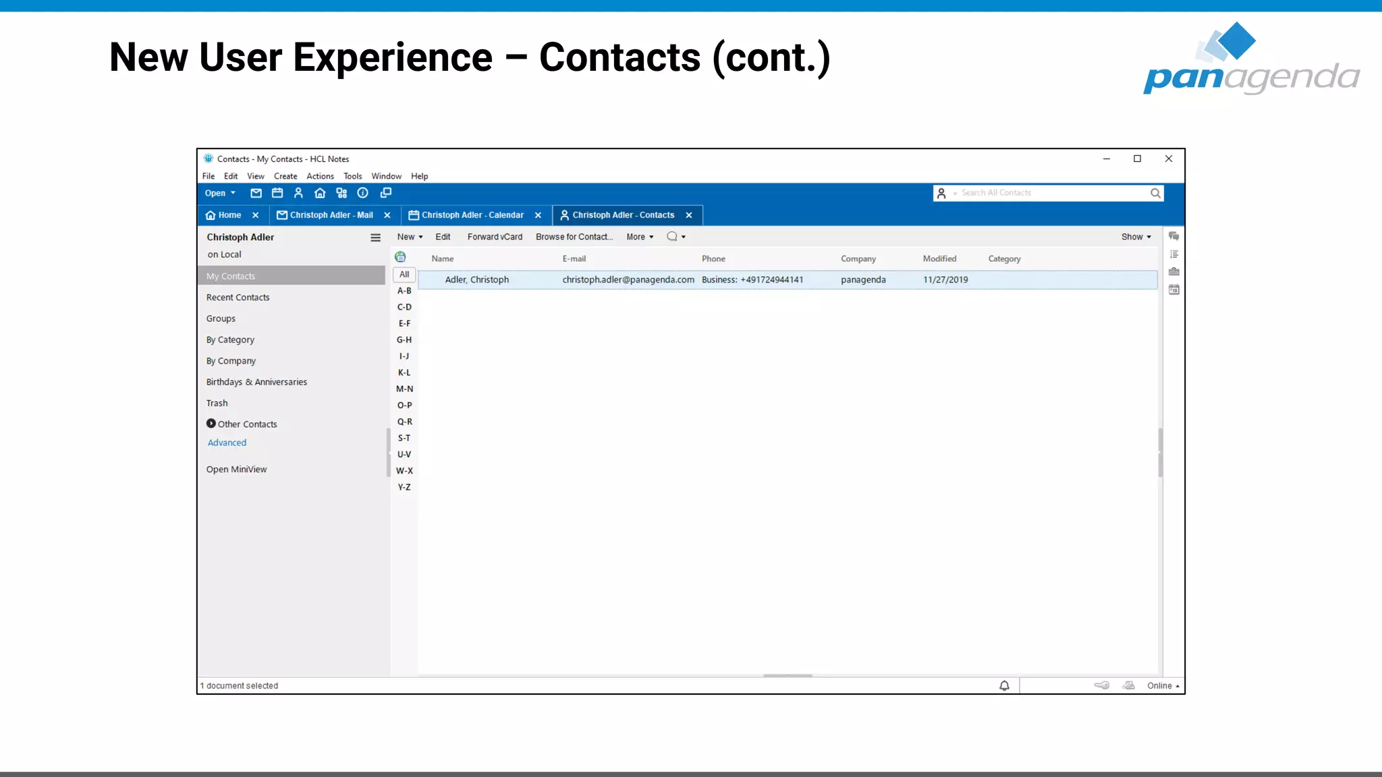This screenshot has width=1382, height=777.
Task: Click the vertical scrollbar in contact list
Action: pos(1160,452)
